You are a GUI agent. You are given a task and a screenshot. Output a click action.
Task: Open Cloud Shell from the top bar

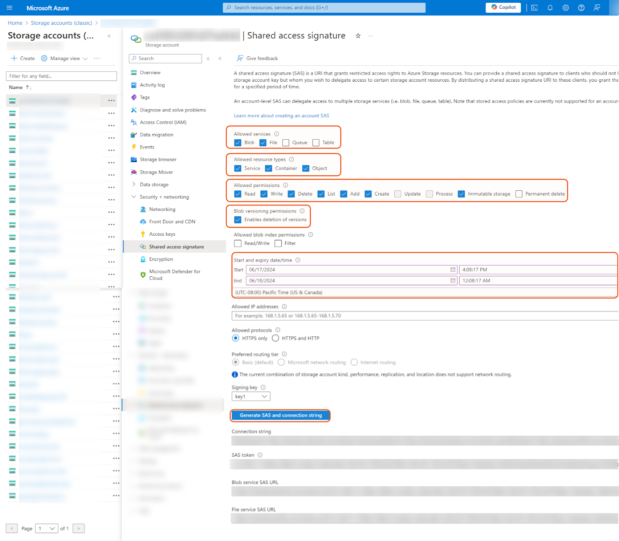pos(534,8)
